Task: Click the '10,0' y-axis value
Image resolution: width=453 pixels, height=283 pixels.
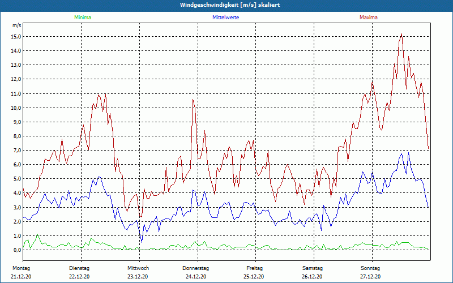Action: (x=16, y=108)
